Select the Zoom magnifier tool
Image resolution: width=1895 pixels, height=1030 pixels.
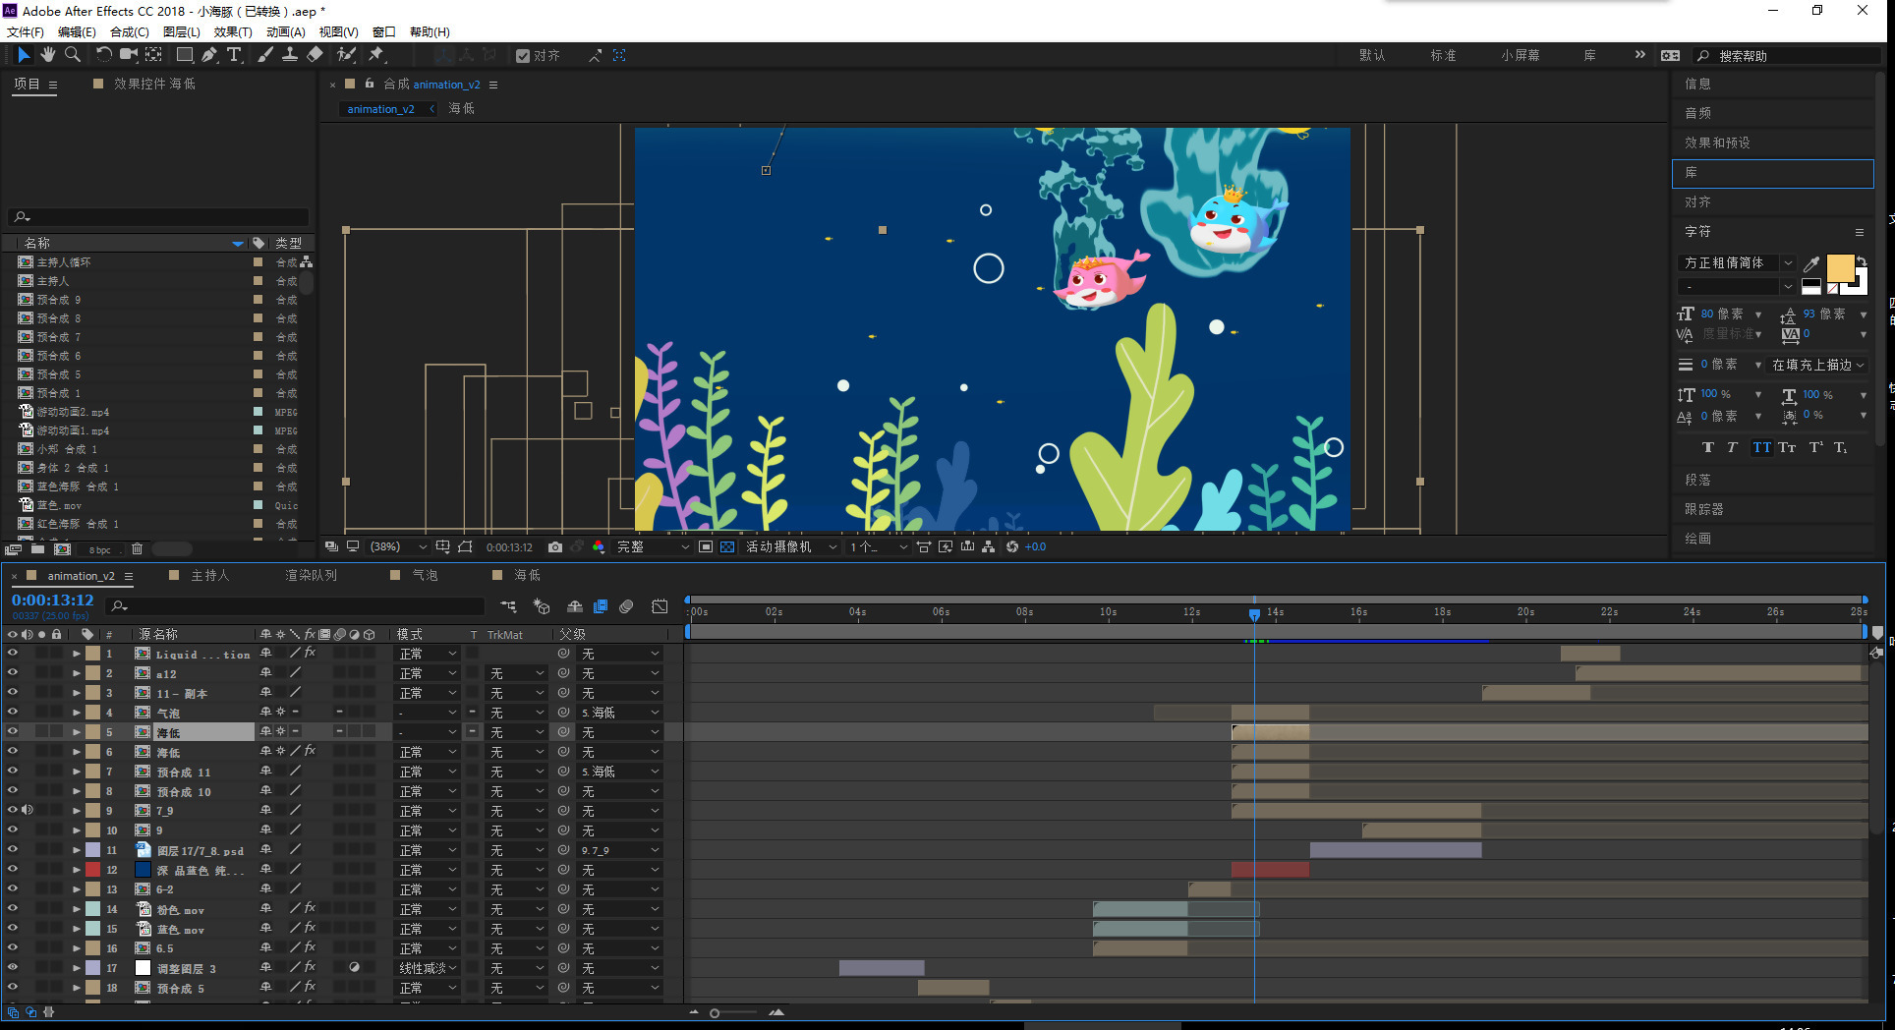pyautogui.click(x=72, y=55)
